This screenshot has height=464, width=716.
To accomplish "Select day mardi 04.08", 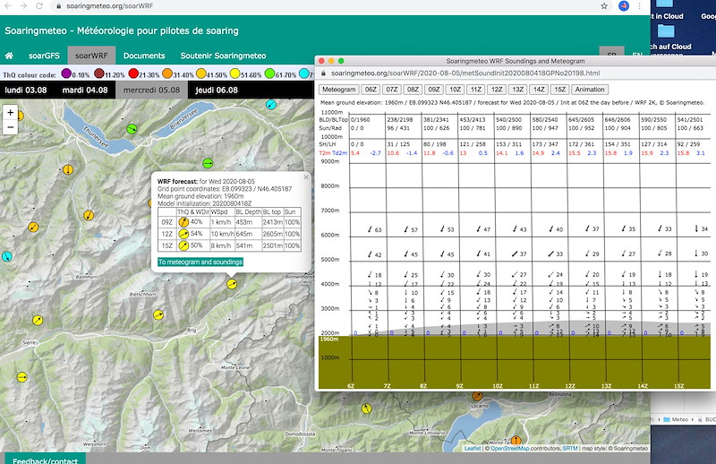I will [x=85, y=90].
